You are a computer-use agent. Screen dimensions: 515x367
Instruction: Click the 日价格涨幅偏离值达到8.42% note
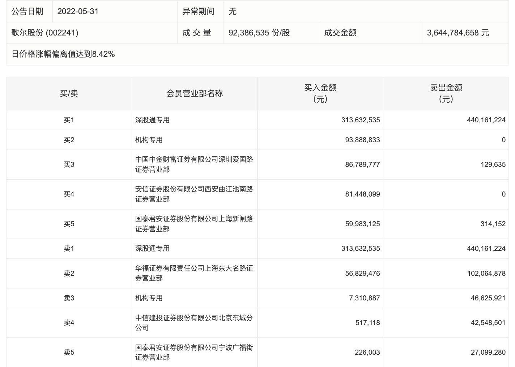coord(63,54)
